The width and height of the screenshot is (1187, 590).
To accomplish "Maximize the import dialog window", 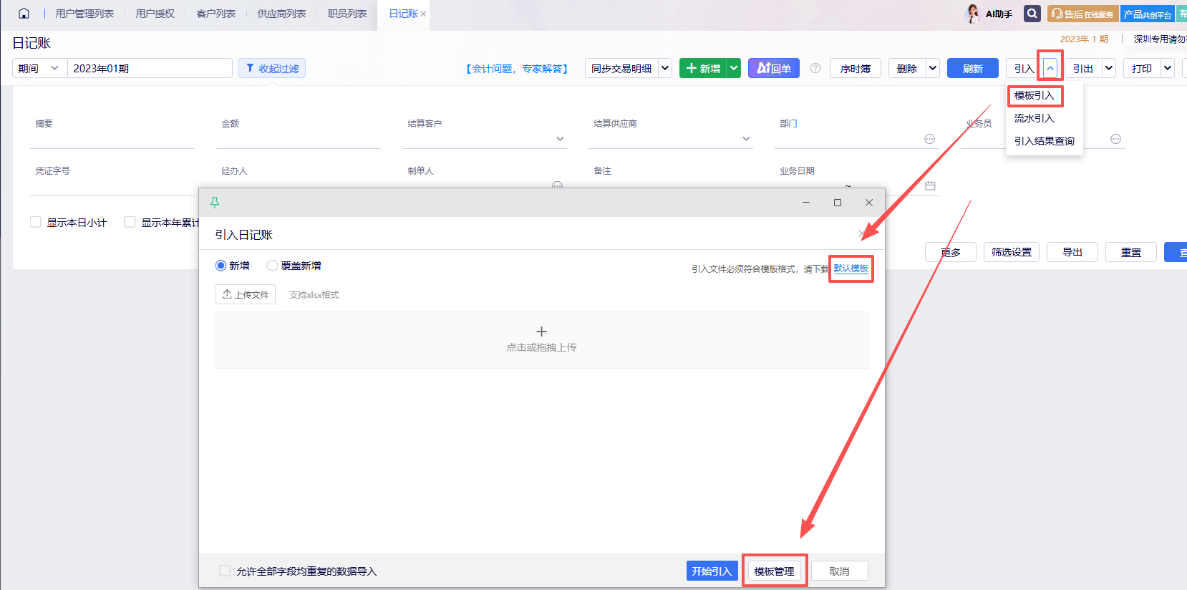I will 837,203.
